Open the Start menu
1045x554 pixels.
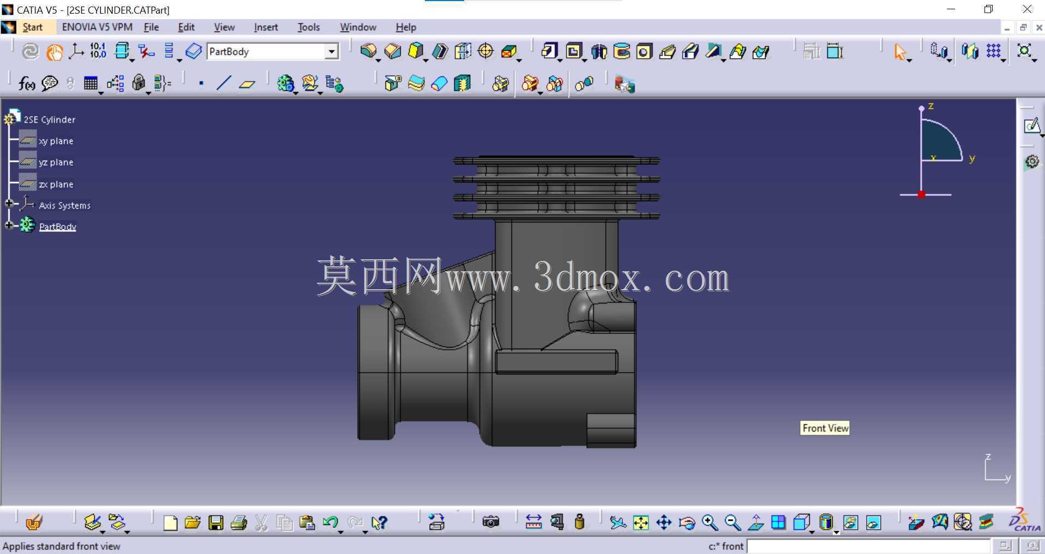coord(33,27)
